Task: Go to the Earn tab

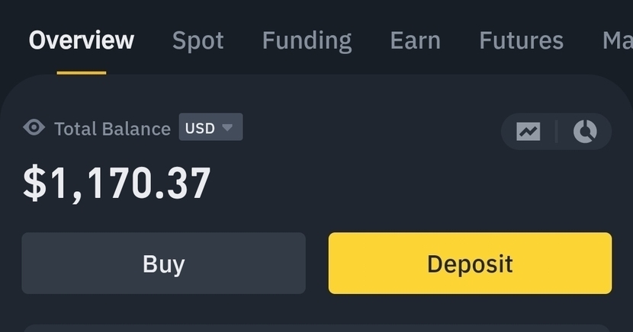Action: (x=415, y=40)
